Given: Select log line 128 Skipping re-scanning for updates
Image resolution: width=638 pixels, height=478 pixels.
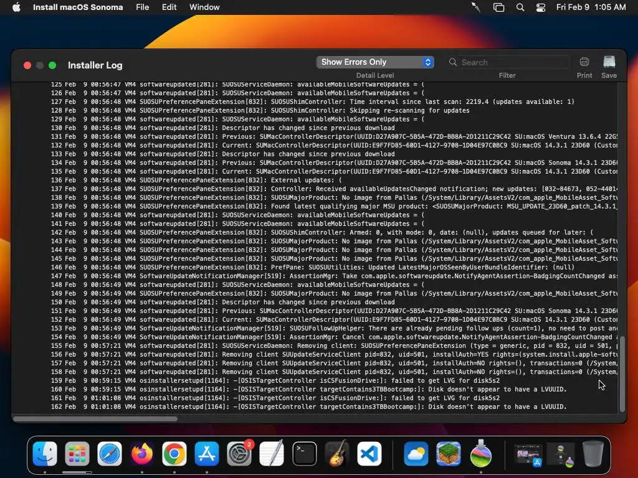Looking at the screenshot, I should [260, 111].
